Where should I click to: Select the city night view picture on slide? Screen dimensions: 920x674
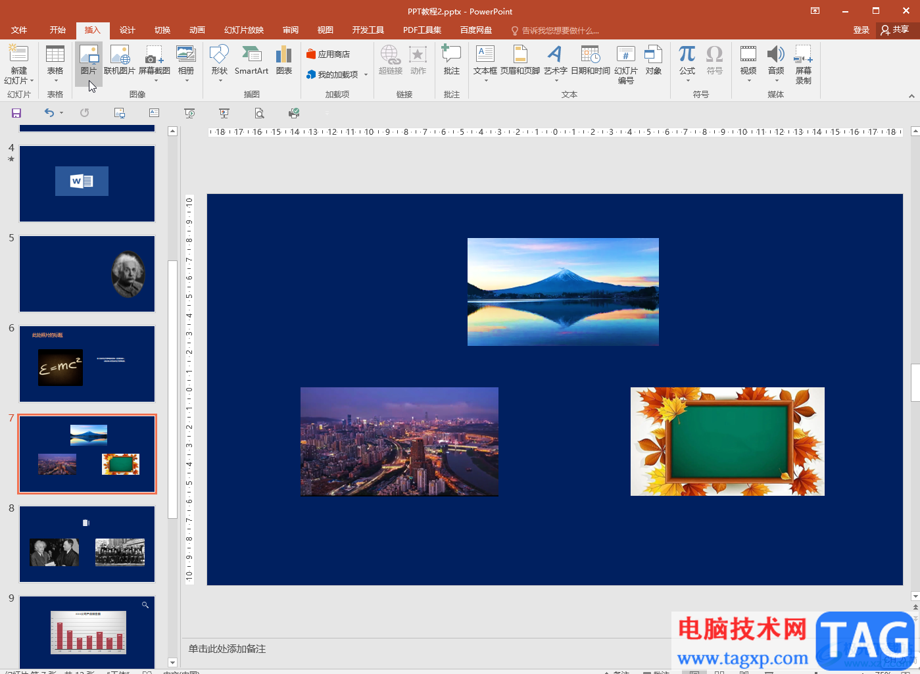[399, 441]
